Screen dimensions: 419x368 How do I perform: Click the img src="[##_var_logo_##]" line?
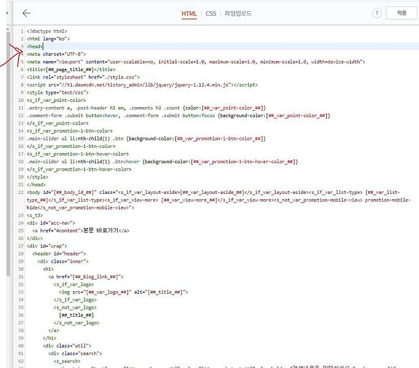point(123,292)
